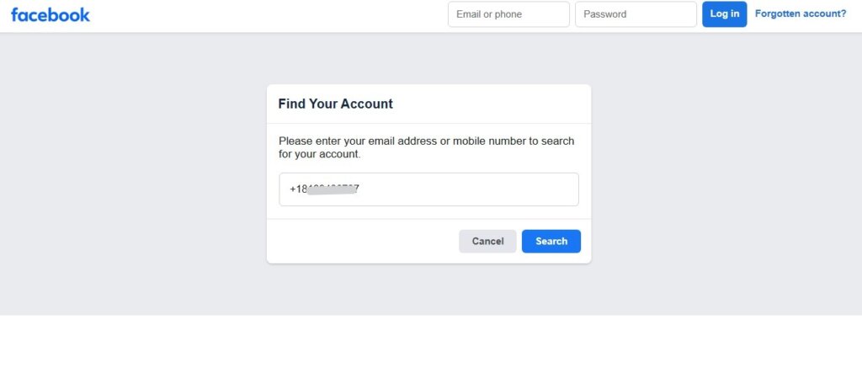Open the Forgotten account? link

[801, 13]
